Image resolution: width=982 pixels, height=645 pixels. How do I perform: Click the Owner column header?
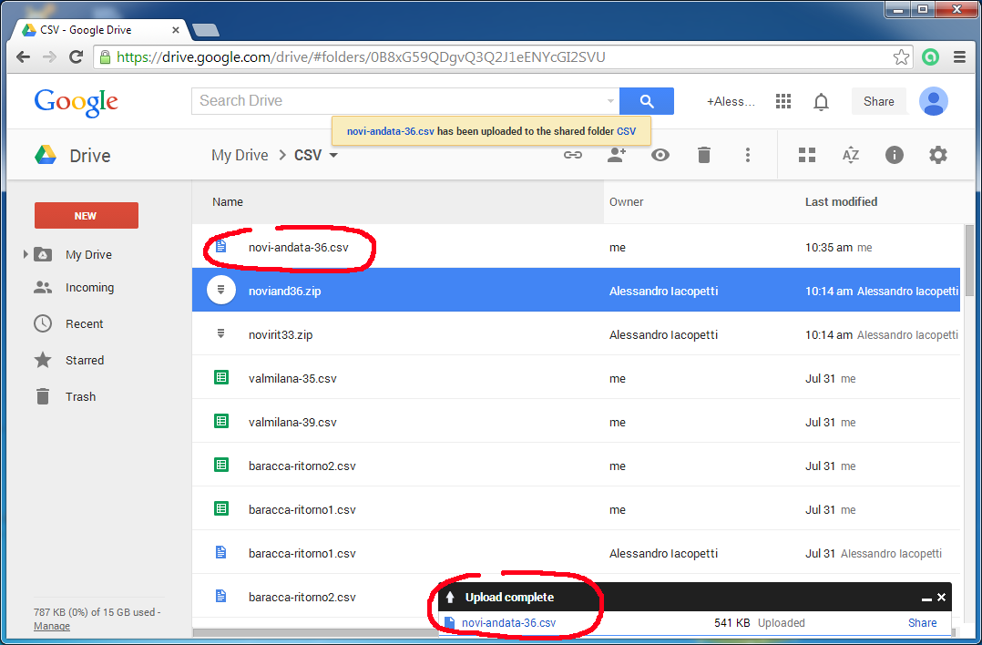click(627, 201)
